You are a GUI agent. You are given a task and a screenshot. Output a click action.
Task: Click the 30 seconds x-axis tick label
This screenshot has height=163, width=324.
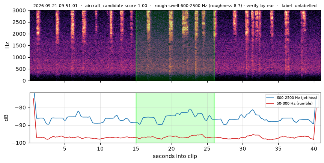click(243, 148)
